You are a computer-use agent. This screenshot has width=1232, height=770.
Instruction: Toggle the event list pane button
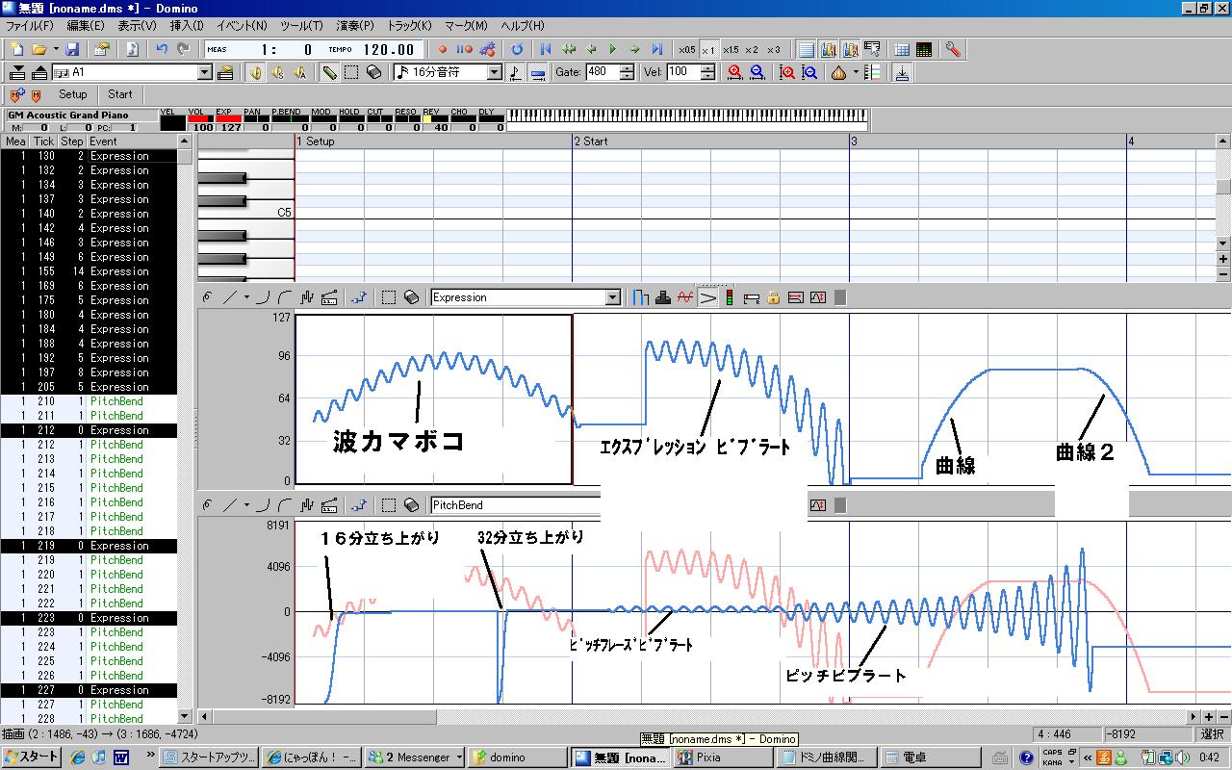pos(807,49)
